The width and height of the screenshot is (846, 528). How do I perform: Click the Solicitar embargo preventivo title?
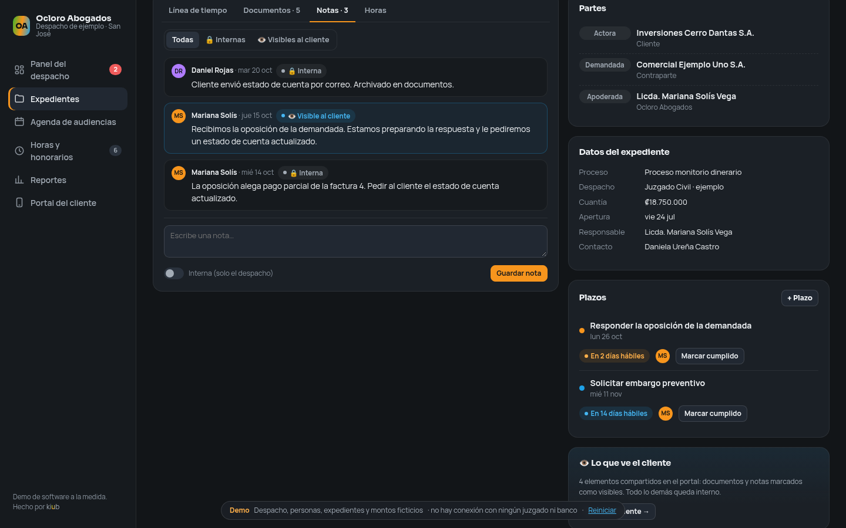647,383
